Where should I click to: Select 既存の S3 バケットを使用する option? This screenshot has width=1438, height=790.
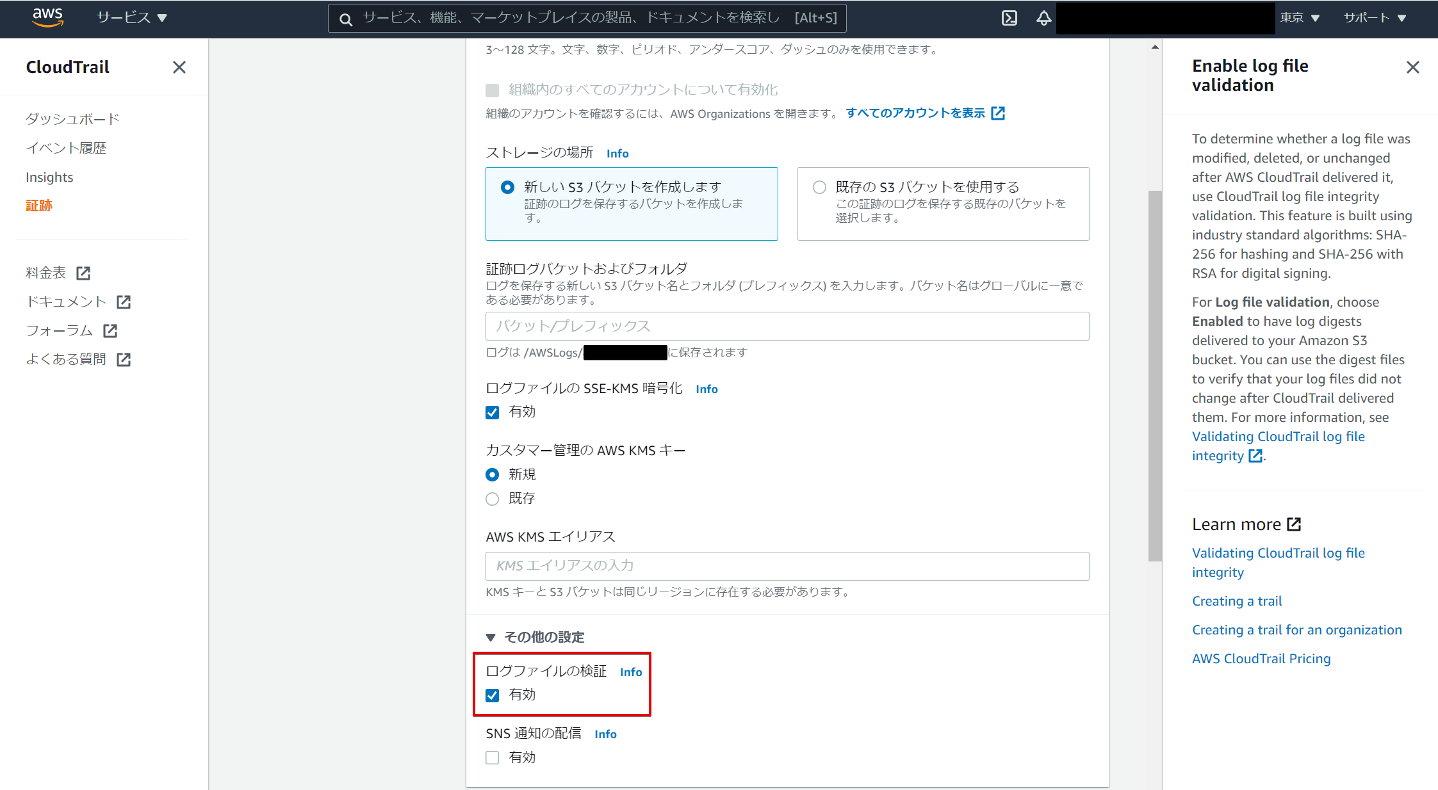pos(819,186)
